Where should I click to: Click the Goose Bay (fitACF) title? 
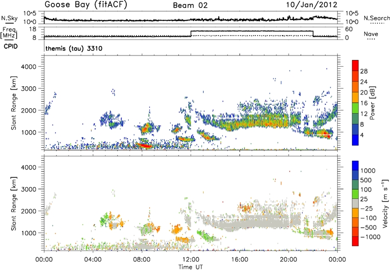pos(86,5)
